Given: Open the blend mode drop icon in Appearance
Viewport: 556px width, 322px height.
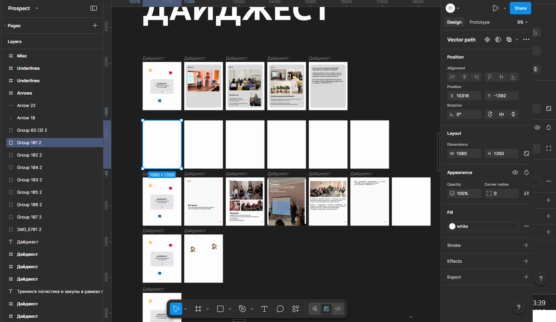Looking at the screenshot, I should (x=526, y=172).
